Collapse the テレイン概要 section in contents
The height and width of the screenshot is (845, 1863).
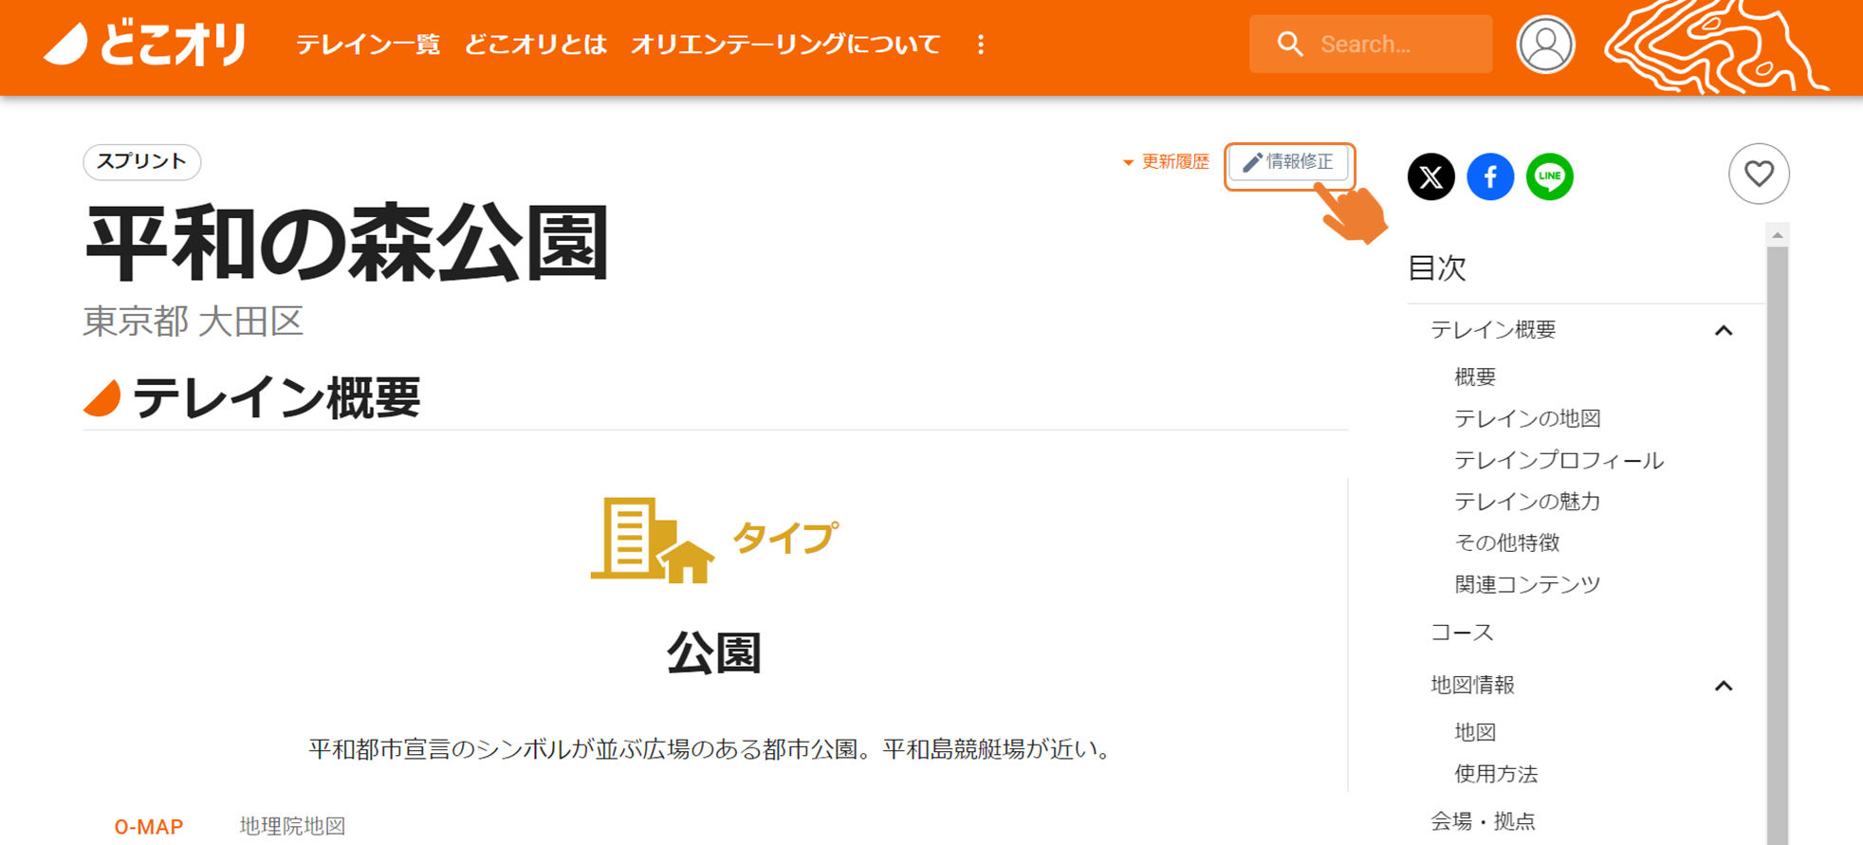point(1724,330)
